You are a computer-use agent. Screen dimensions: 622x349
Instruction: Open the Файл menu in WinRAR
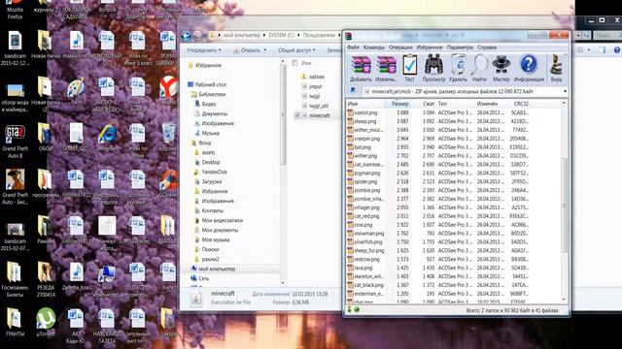pyautogui.click(x=353, y=48)
